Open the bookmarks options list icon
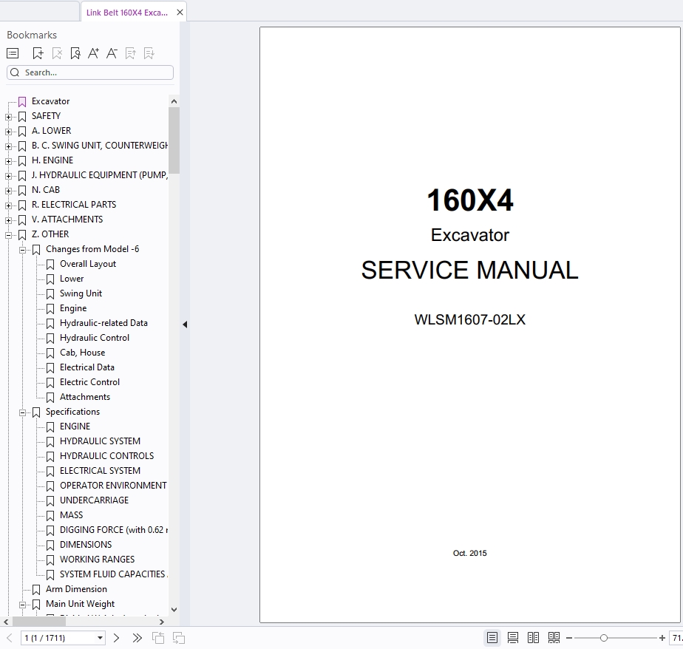The width and height of the screenshot is (683, 649). pyautogui.click(x=13, y=53)
